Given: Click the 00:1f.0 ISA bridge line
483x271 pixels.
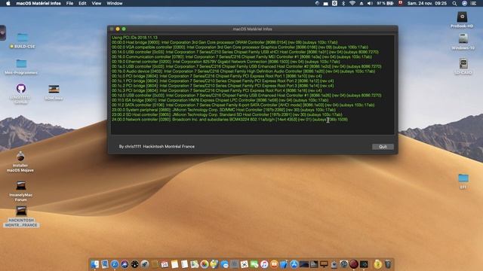Looking at the screenshot, I should (220, 100).
